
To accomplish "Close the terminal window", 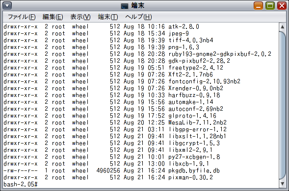I will tap(282, 6).
